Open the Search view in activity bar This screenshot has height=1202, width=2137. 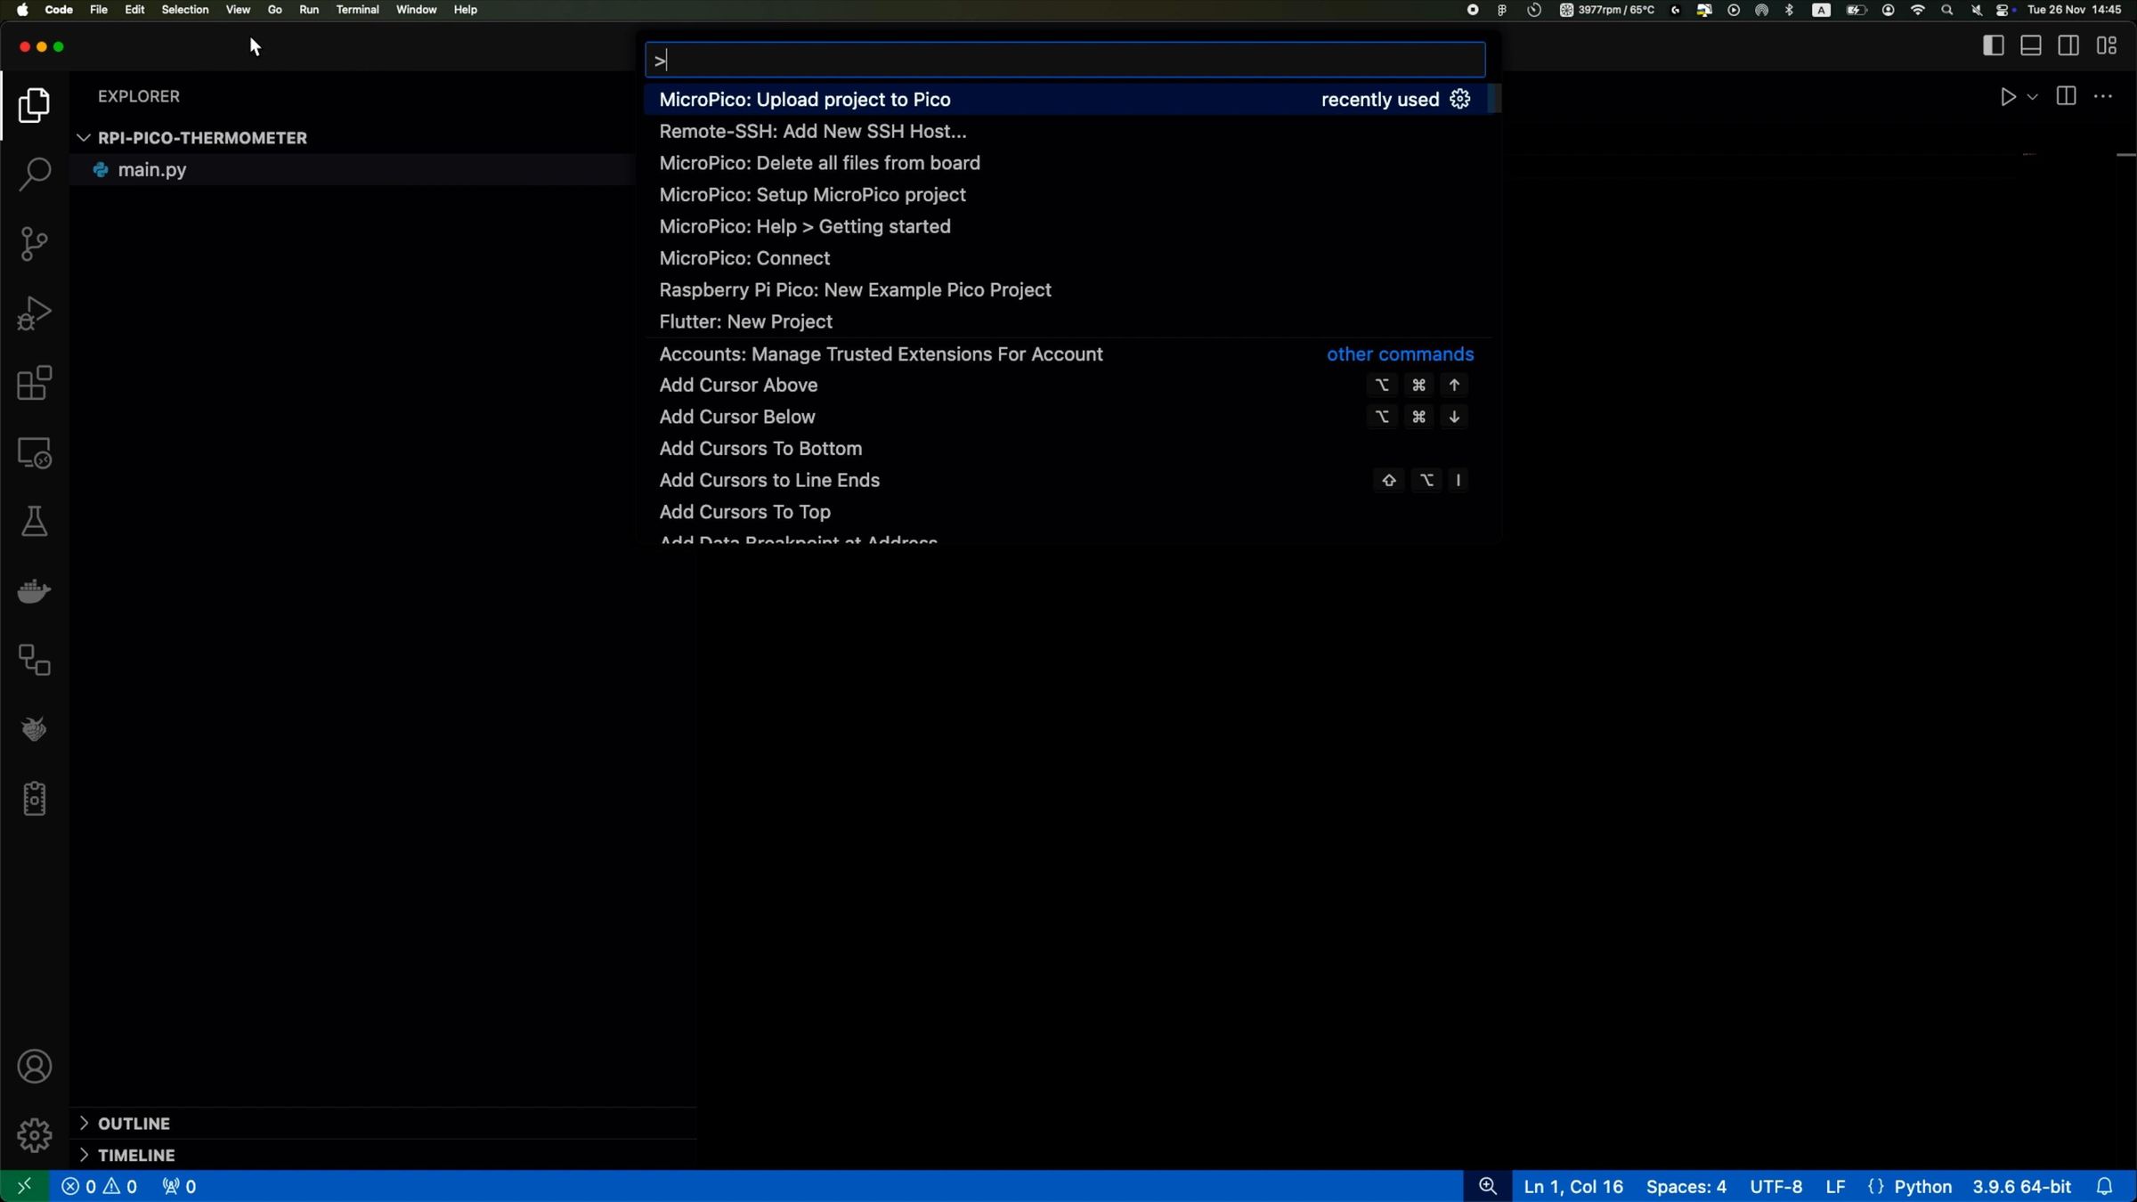point(34,174)
